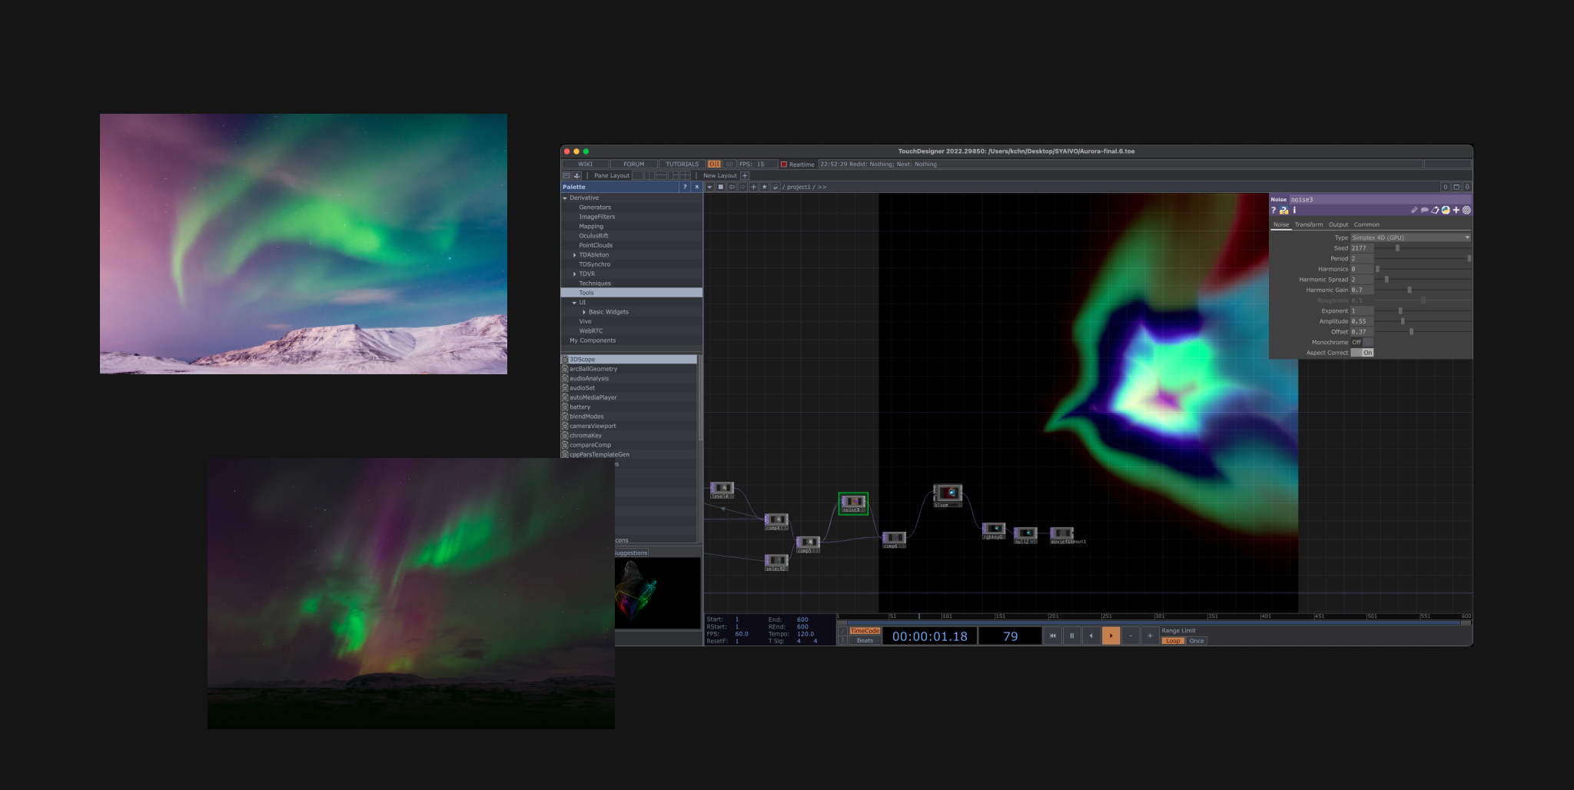The width and height of the screenshot is (1574, 790).
Task: Pause the timeline playback
Action: point(1071,636)
